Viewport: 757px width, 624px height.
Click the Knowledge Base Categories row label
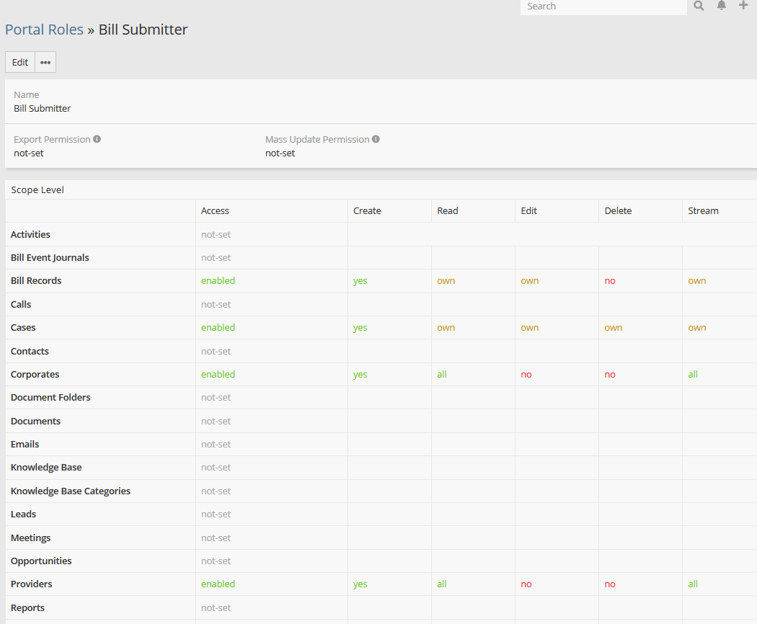pos(71,491)
